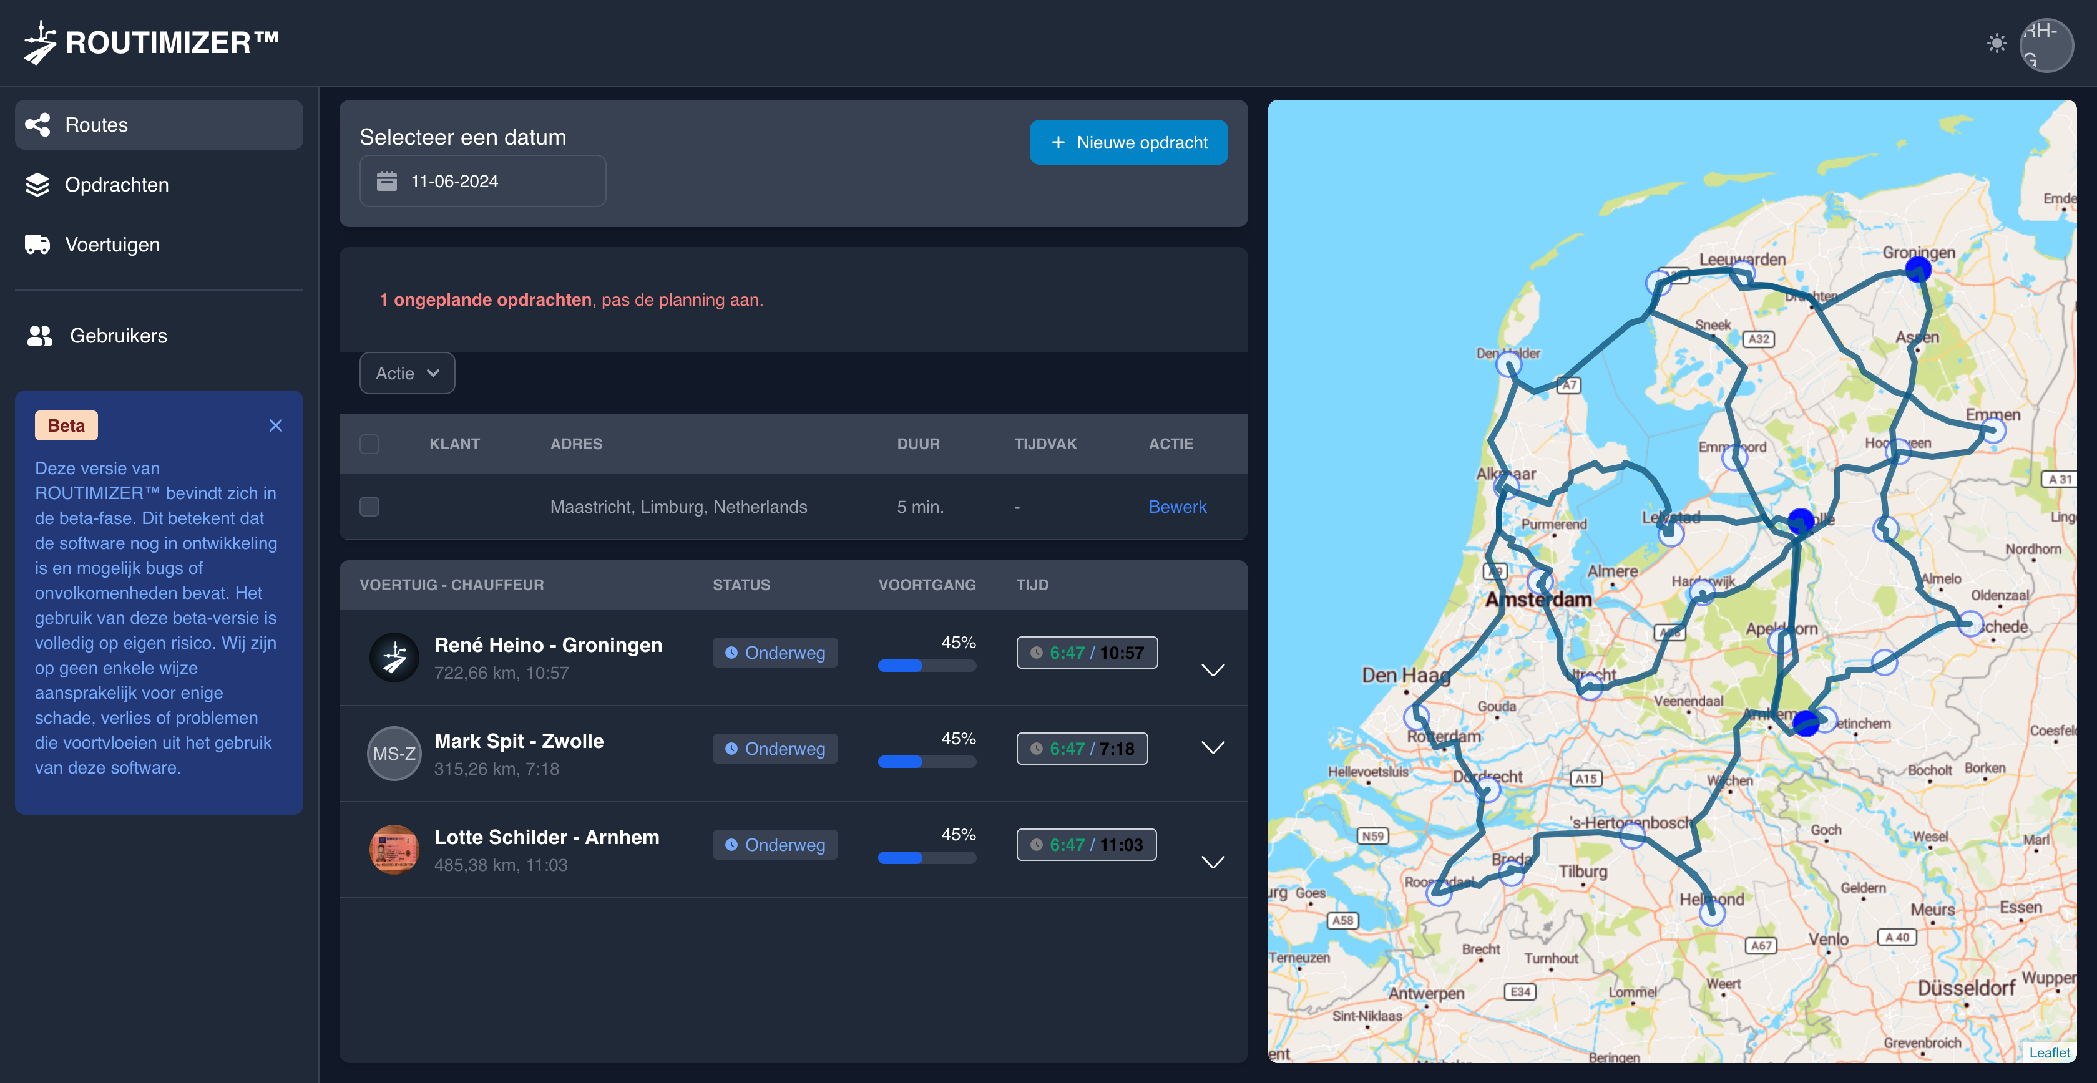Click Bewerk link for Maastricht order
The image size is (2097, 1083).
[x=1177, y=507]
